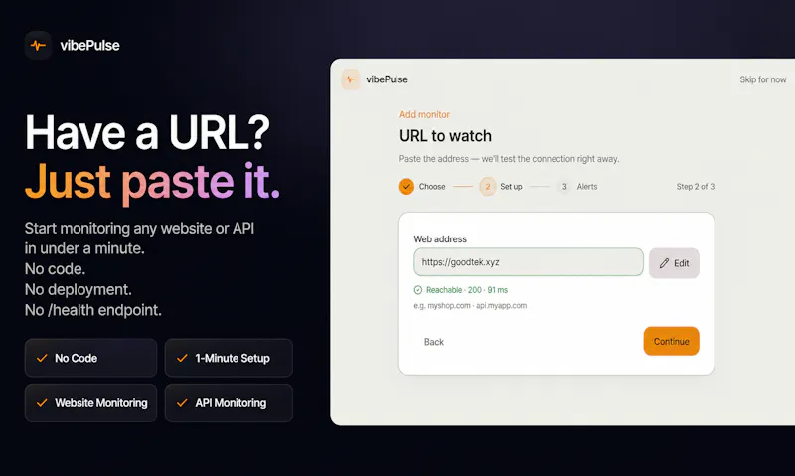Click the 1-Minute Setup feature badge
Image resolution: width=795 pixels, height=476 pixels.
[229, 358]
